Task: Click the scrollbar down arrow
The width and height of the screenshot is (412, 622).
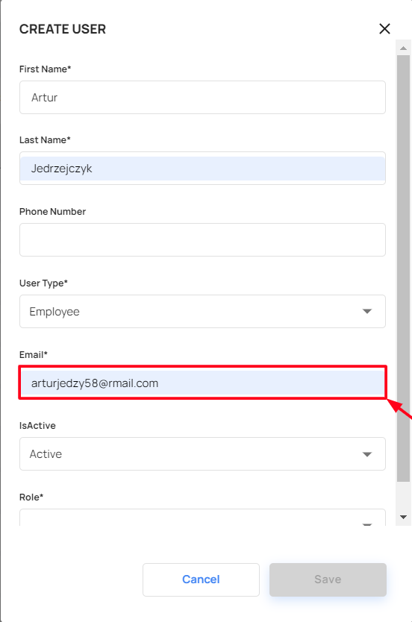Action: [x=403, y=517]
